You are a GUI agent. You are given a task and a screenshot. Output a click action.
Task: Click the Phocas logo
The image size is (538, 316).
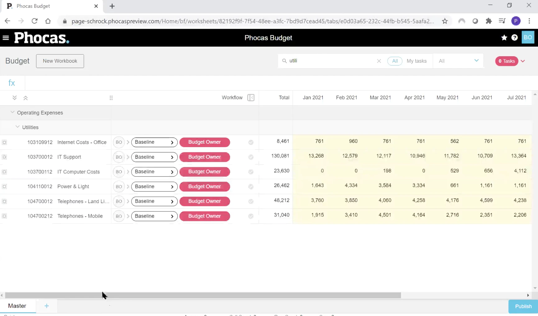click(42, 38)
